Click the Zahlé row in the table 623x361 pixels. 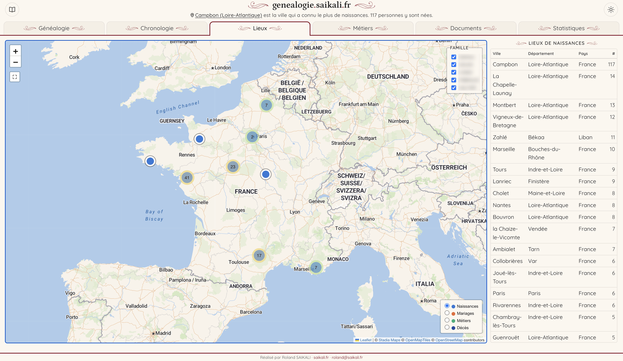554,137
